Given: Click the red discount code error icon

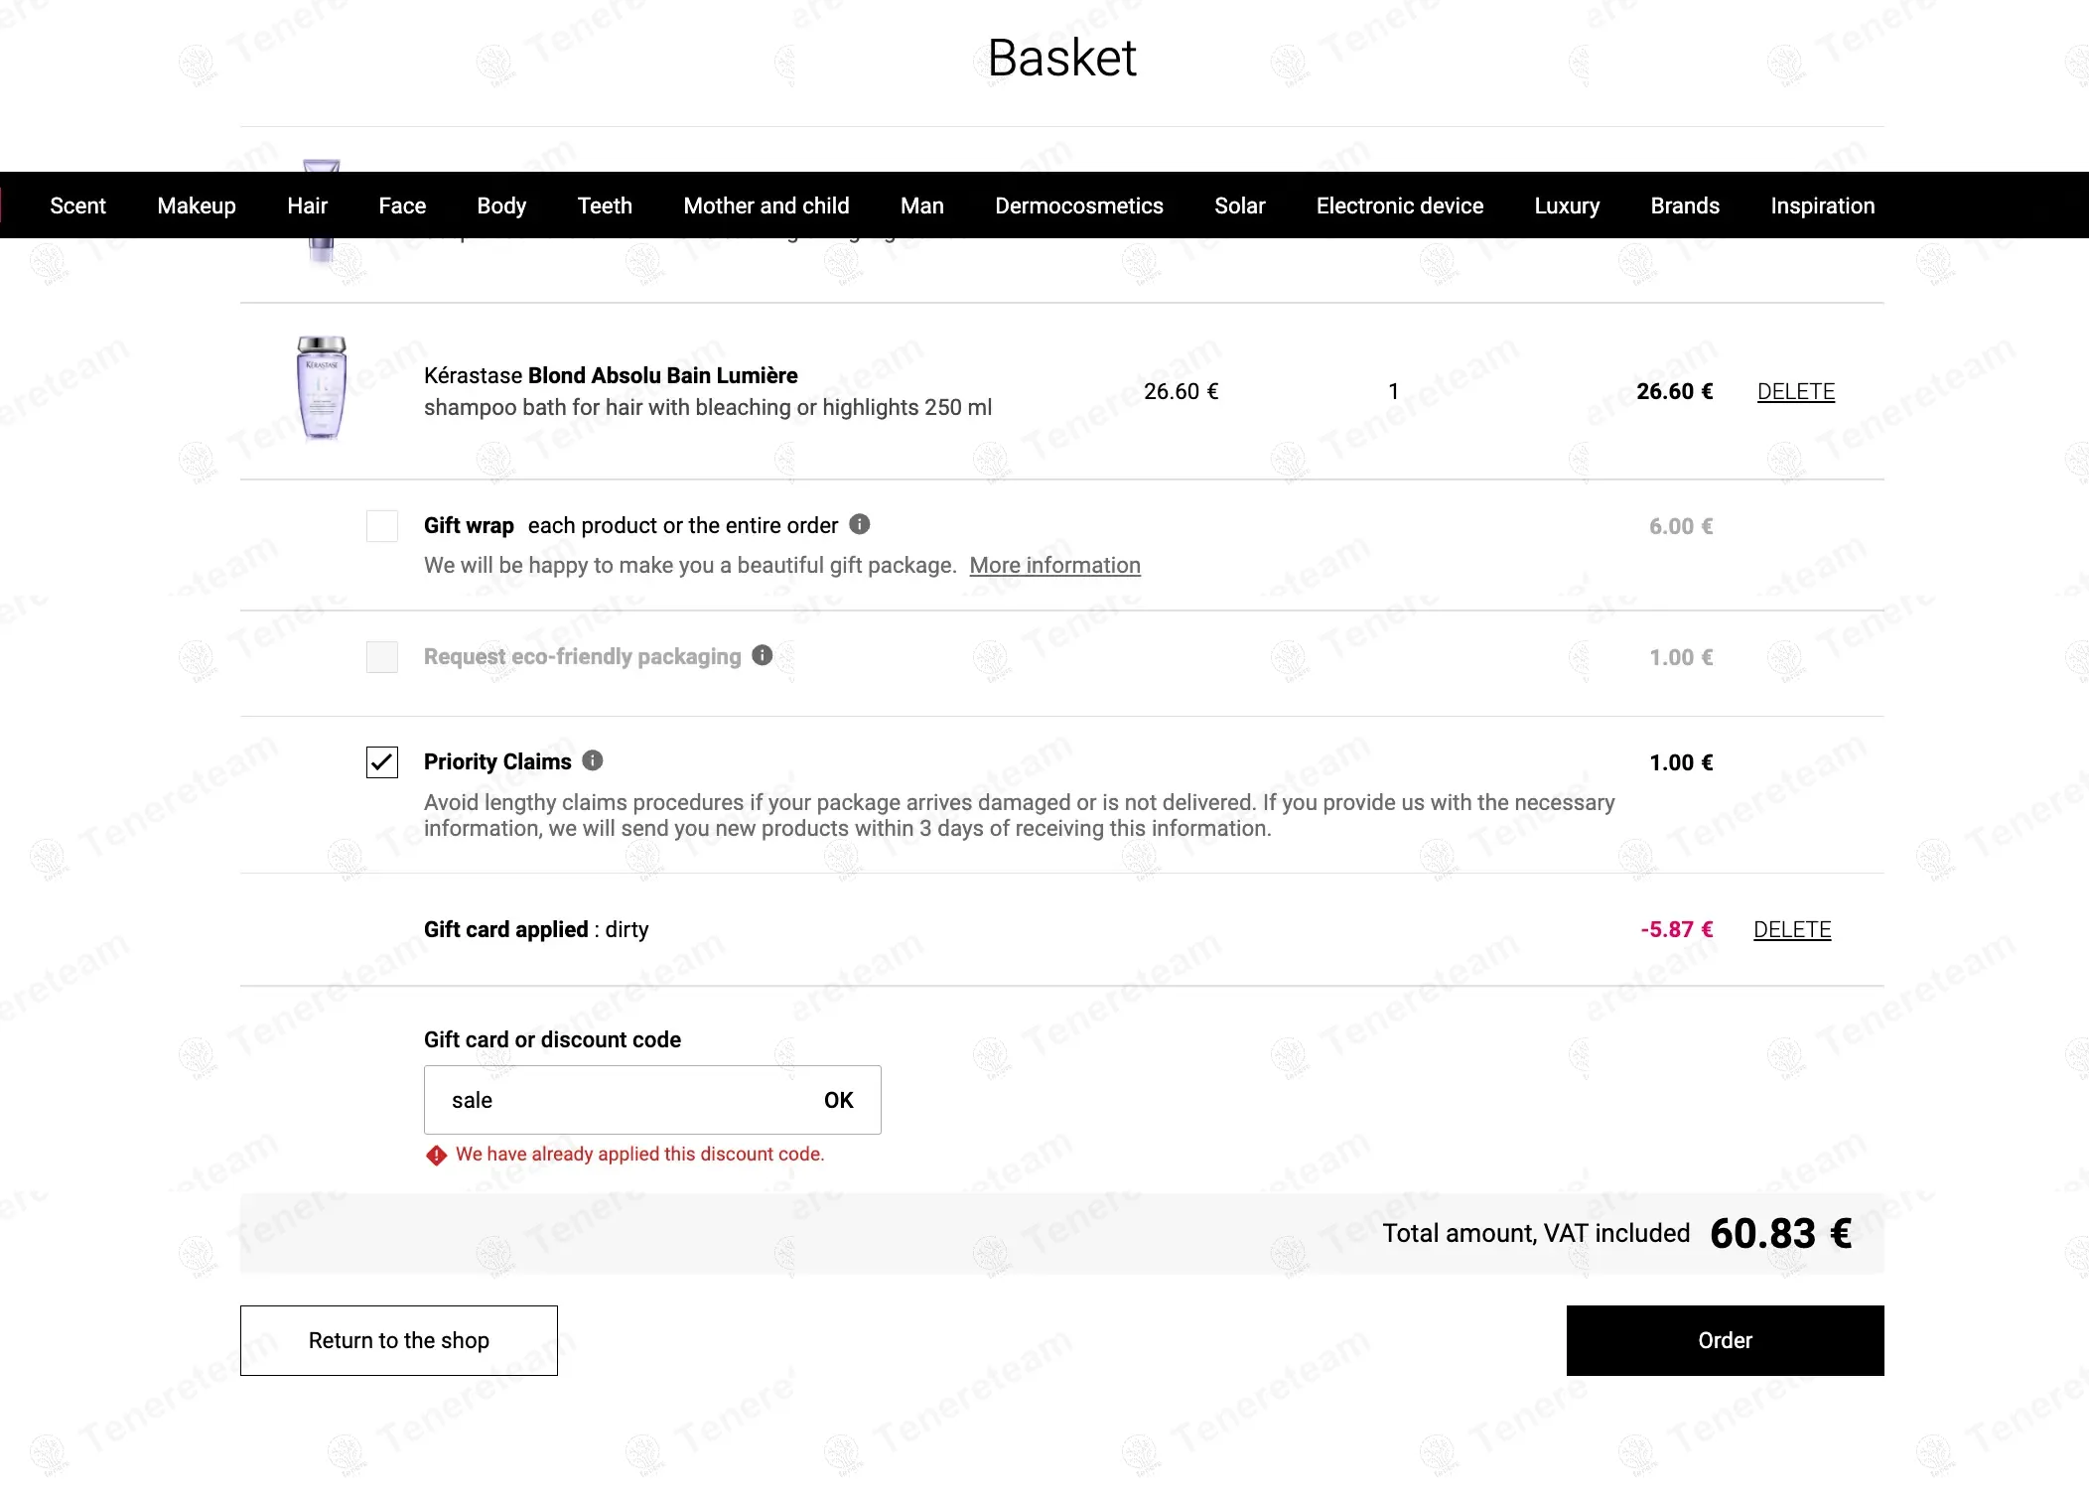Looking at the screenshot, I should point(436,1155).
